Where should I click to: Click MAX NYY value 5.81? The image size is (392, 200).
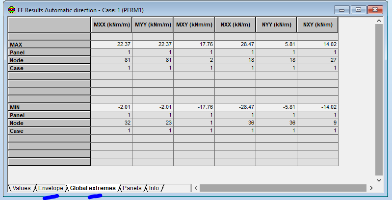(277, 44)
